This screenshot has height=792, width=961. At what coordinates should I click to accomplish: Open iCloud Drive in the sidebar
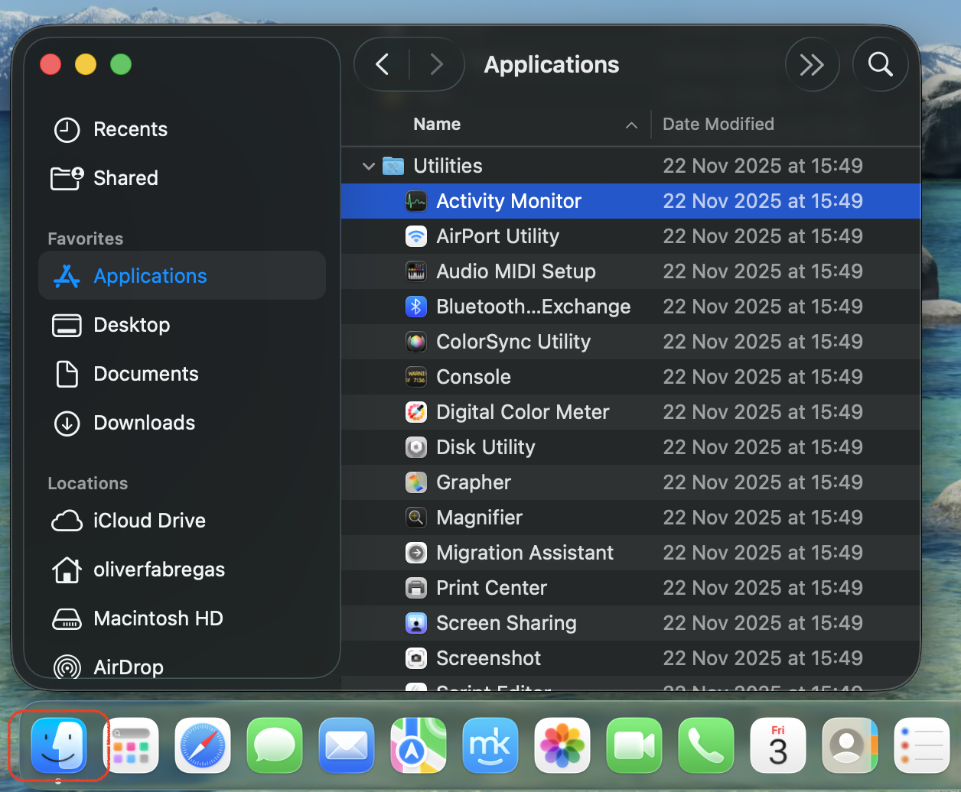coord(149,521)
